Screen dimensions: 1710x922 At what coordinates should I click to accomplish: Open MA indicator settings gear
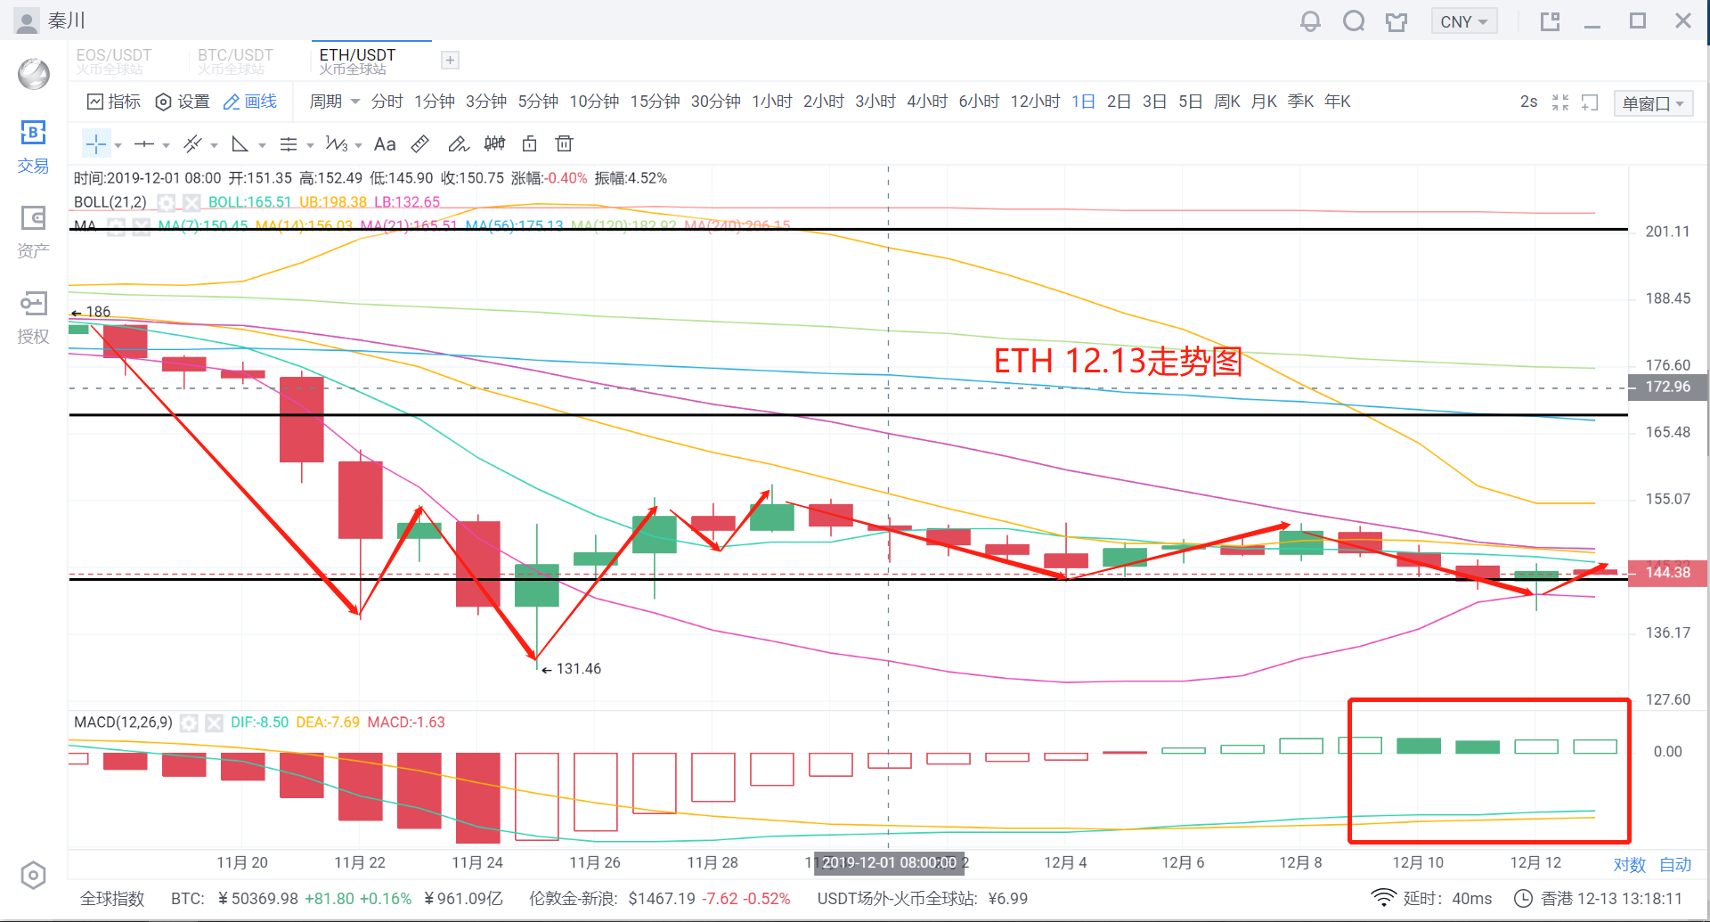click(116, 226)
